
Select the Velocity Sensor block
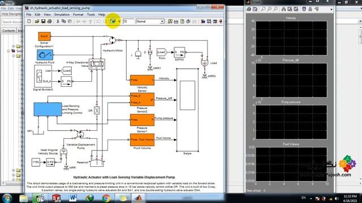(142, 80)
